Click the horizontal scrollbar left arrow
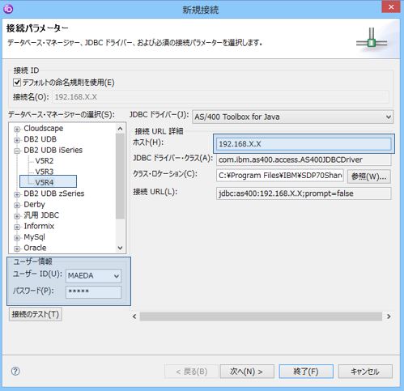 tap(134, 317)
